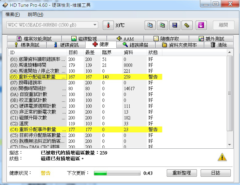Maximize the HD Tune Pro window
Screen dimensions: 240x185
(216, 4)
